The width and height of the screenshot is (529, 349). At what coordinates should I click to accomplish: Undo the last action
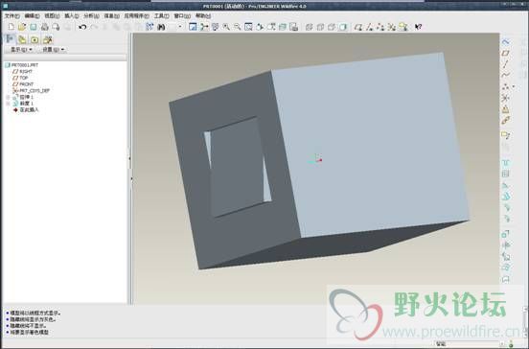coord(82,27)
